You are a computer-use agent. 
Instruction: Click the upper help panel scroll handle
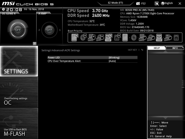[165, 51]
